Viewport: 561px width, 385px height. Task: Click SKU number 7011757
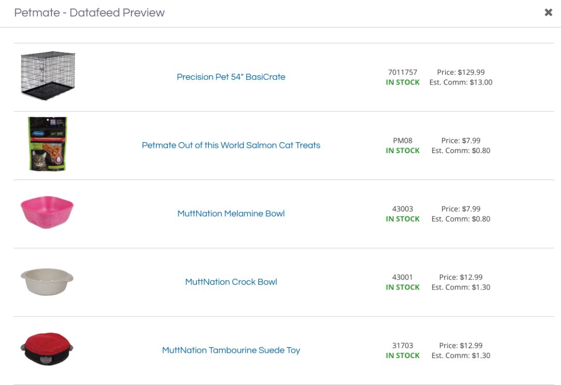click(403, 72)
